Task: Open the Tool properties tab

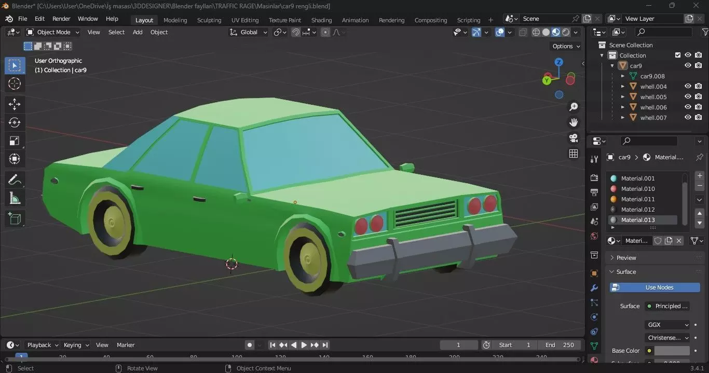Action: (594, 159)
